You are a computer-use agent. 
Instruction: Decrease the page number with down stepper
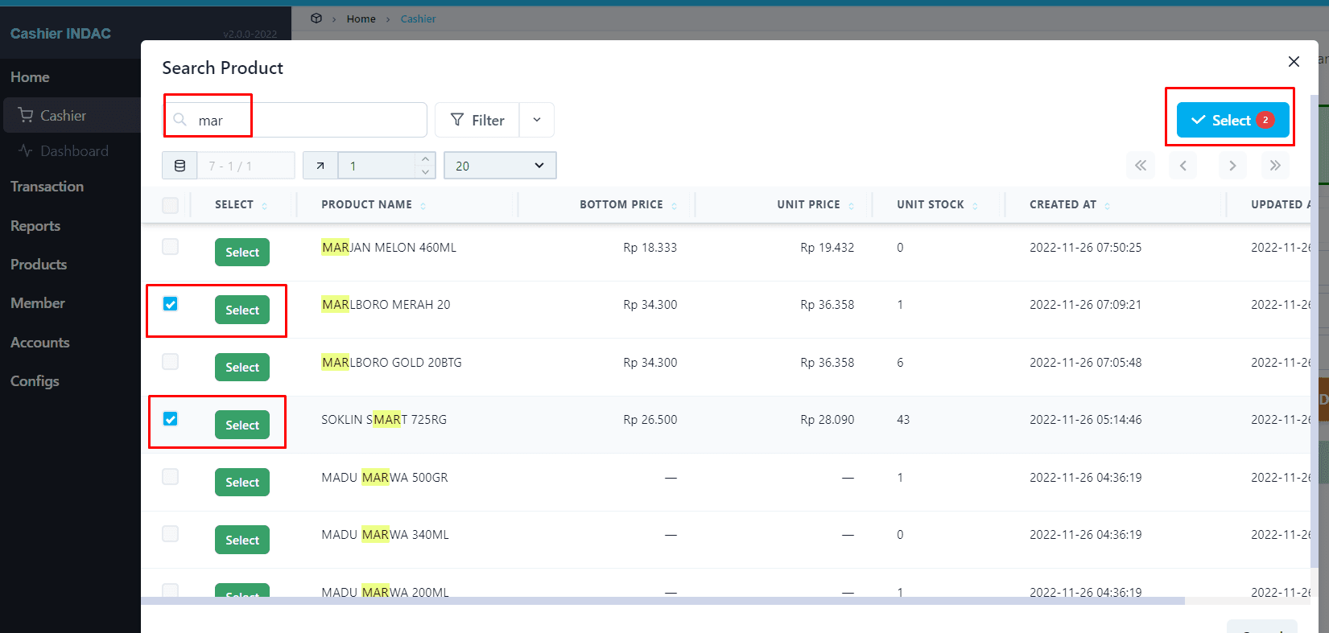[x=425, y=172]
